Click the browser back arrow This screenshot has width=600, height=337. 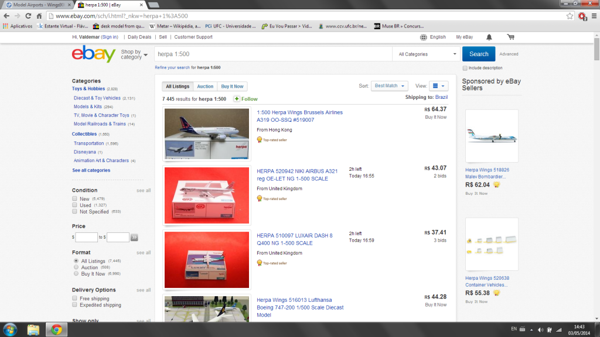pos(6,16)
